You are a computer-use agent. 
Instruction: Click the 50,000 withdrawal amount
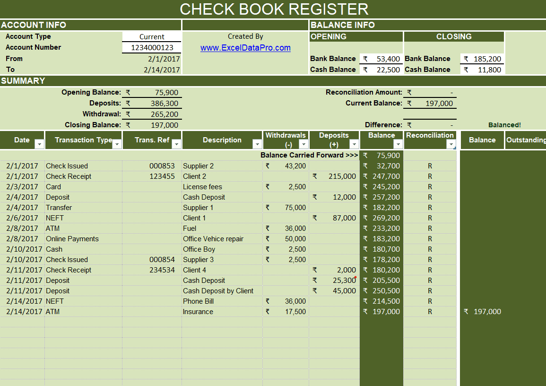click(x=286, y=239)
